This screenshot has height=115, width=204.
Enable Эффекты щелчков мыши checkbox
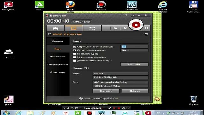pos(74,57)
